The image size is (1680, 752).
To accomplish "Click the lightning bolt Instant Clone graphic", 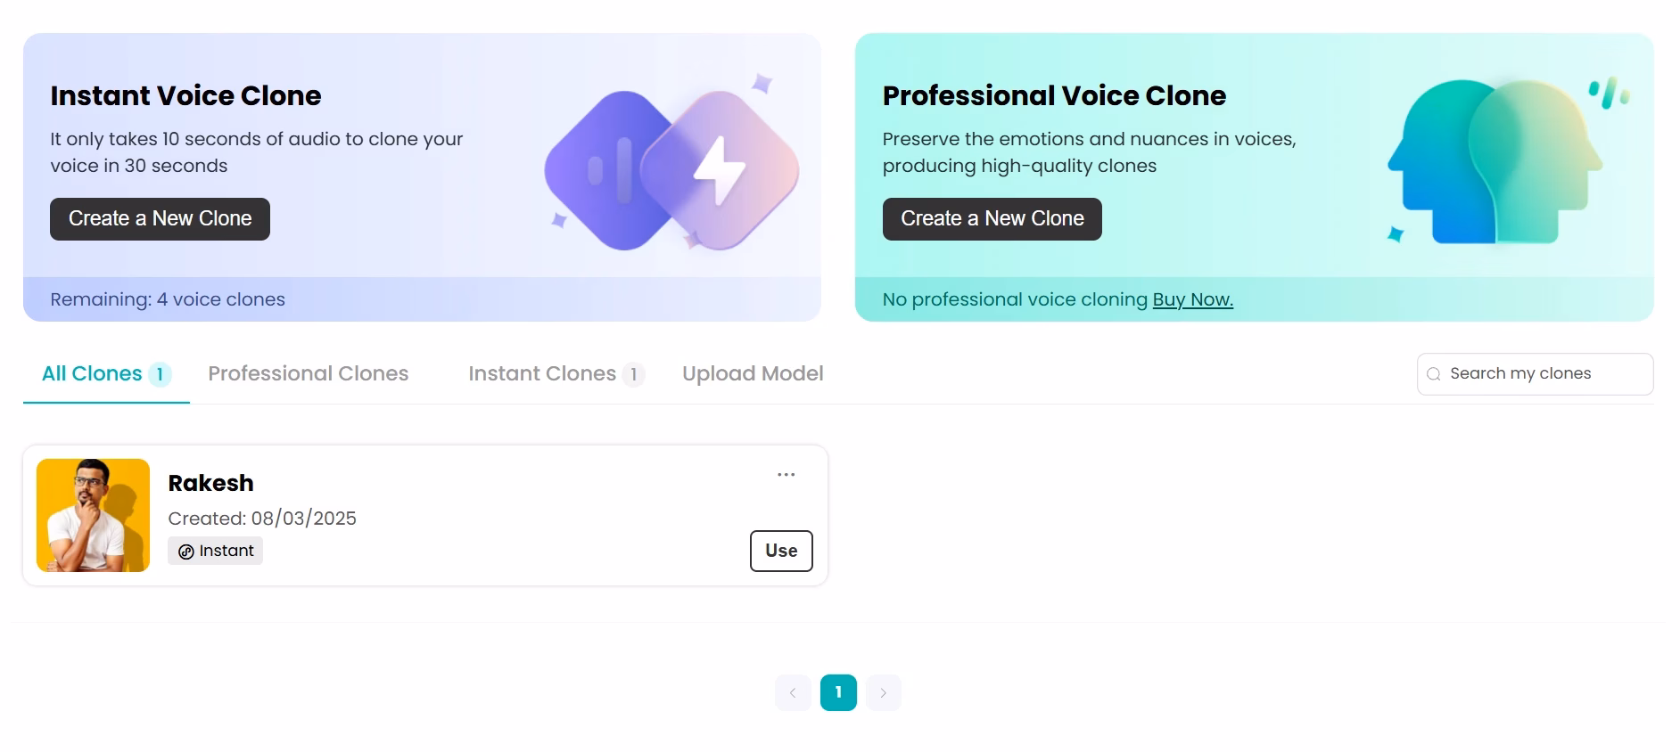I will 720,170.
